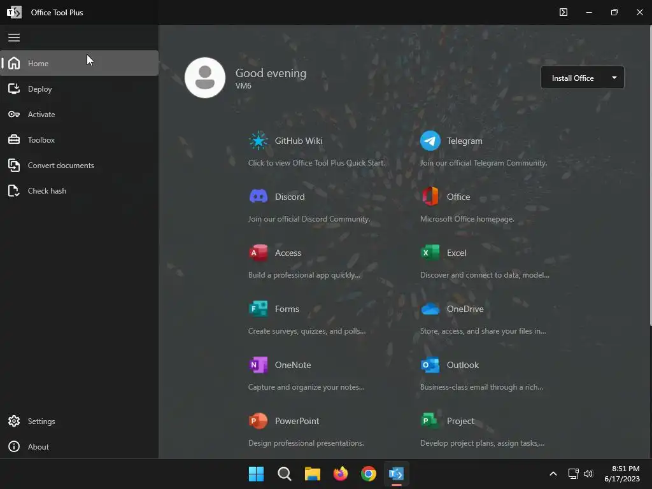652x489 pixels.
Task: Click the network tray icon
Action: tap(574, 474)
